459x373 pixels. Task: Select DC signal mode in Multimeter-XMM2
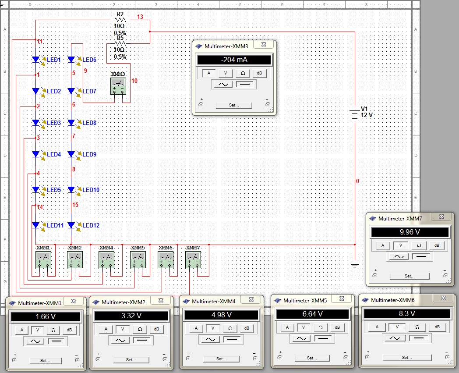[141, 340]
